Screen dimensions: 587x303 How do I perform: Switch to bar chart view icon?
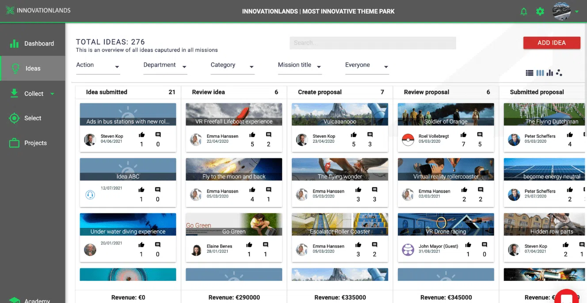(x=549, y=73)
